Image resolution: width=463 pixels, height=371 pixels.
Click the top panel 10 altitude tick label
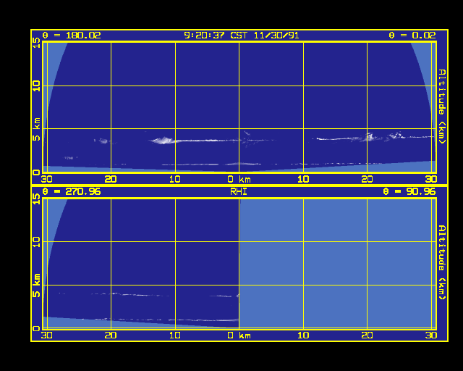coord(36,86)
